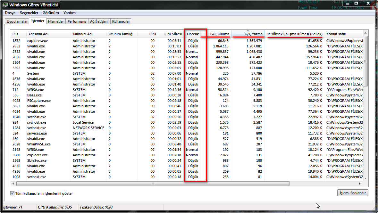
Task: Select the vivaldi.exe row with PID 2056
Action: click(187, 57)
